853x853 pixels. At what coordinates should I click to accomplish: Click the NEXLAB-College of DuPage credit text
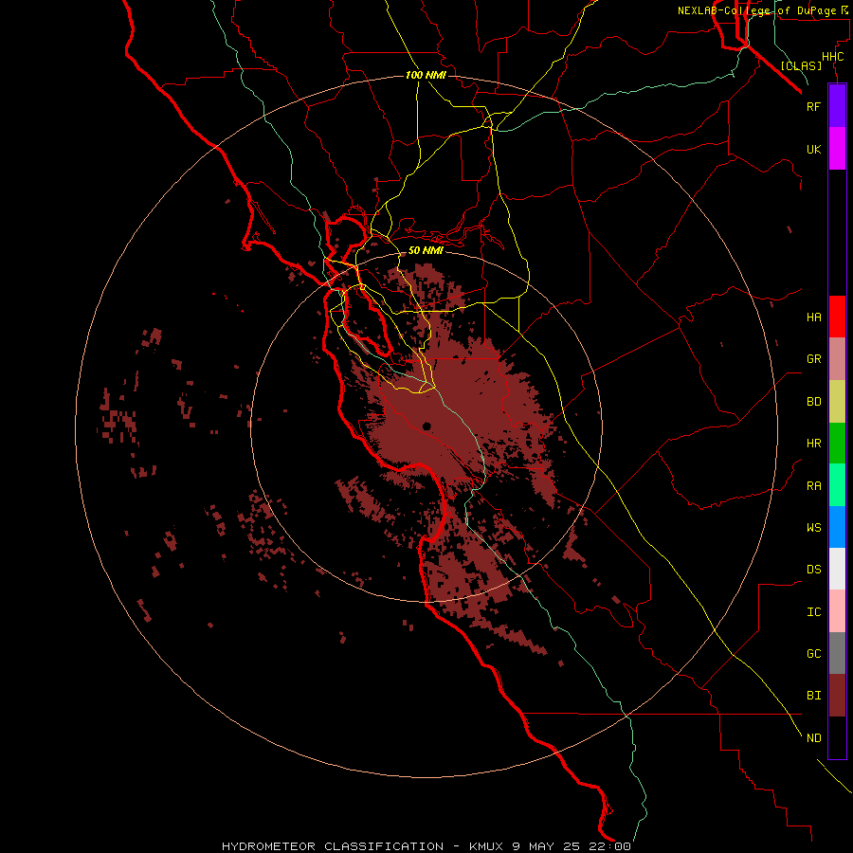coord(756,10)
